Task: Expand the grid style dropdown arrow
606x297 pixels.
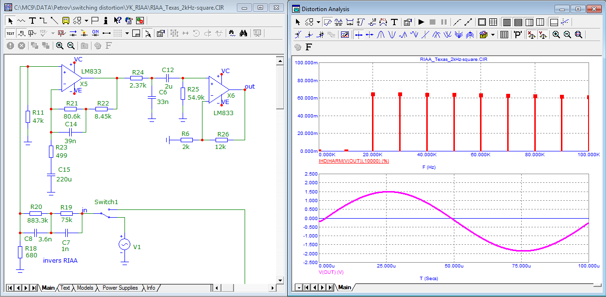Action: click(126, 33)
